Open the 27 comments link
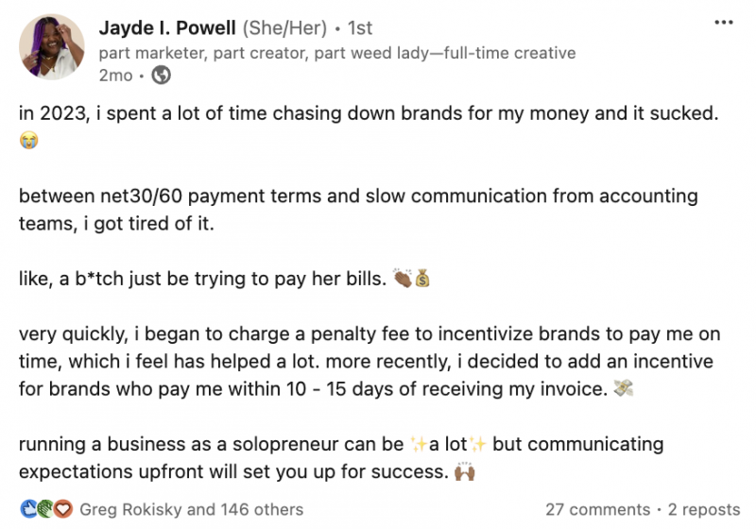The height and width of the screenshot is (529, 756). (x=597, y=509)
